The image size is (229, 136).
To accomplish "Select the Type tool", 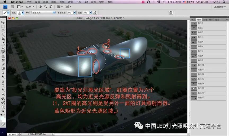I will coord(3,85).
